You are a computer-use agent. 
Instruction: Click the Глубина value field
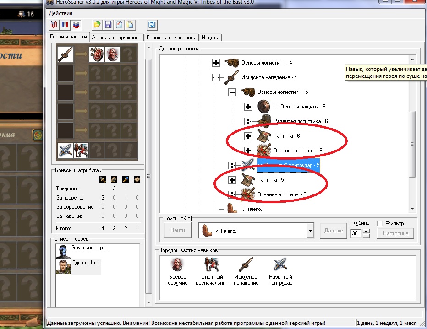click(356, 233)
